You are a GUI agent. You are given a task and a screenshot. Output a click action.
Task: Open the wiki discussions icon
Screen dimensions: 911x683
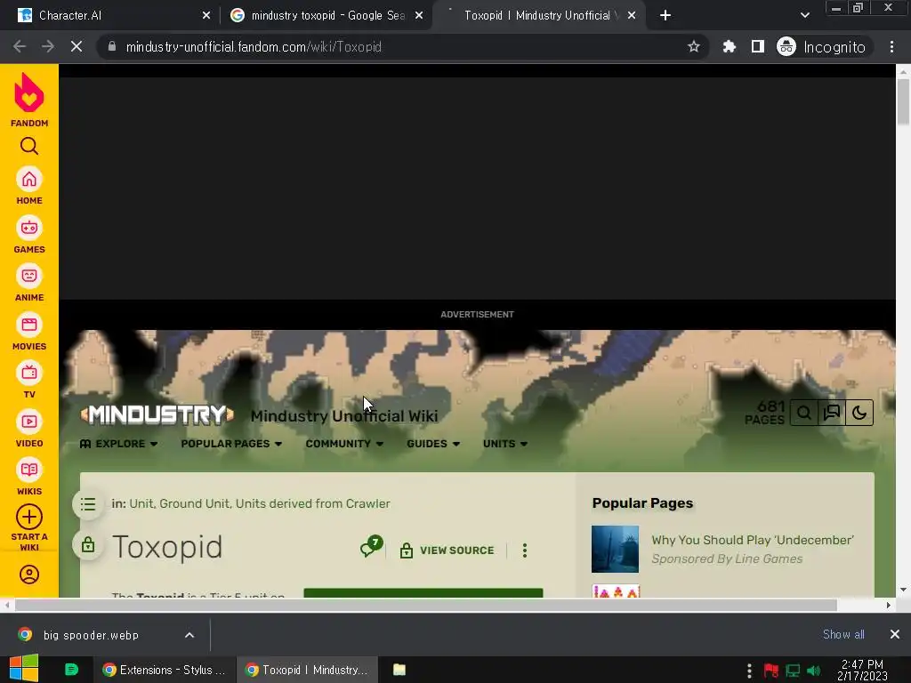point(832,413)
